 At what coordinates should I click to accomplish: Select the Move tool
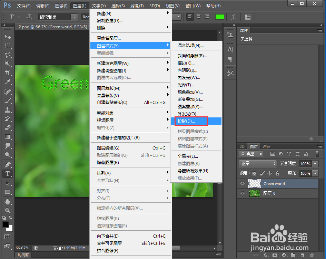coord(8,37)
